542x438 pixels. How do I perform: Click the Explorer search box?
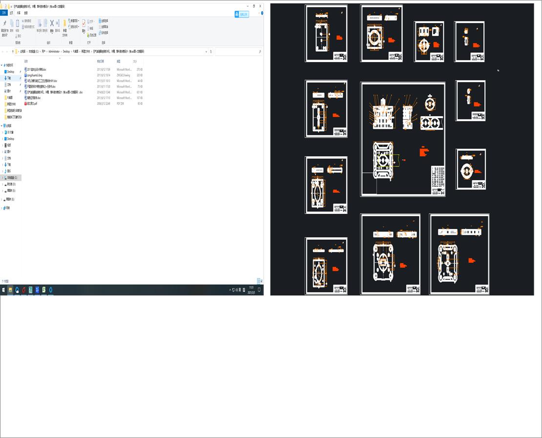(238, 51)
